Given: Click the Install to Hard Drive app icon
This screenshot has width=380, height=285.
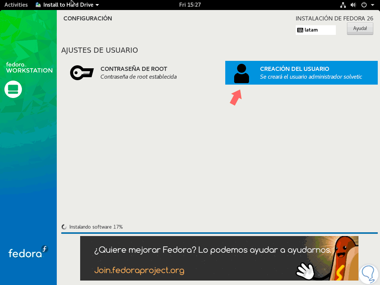Looking at the screenshot, I should coord(38,4).
